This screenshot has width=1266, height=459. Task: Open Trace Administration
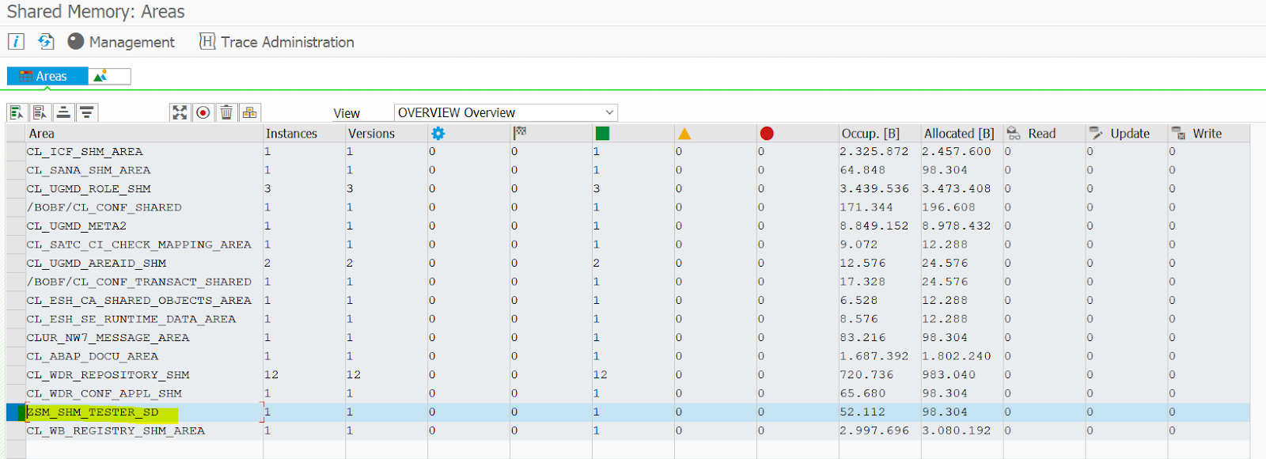pyautogui.click(x=277, y=42)
